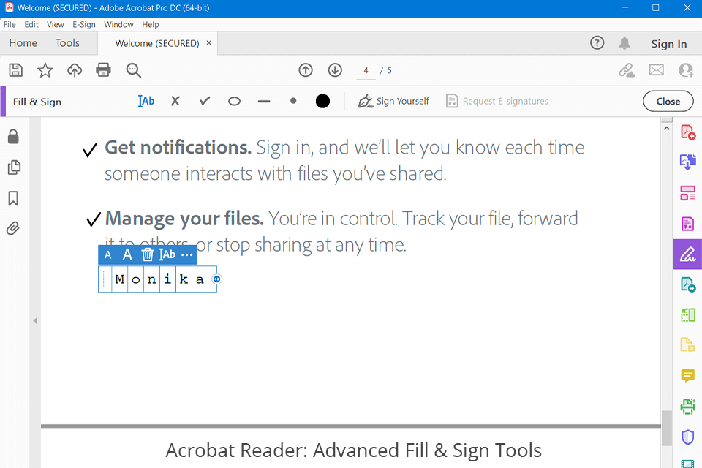
Task: Open the purple Fill & Sign tool
Action: click(x=687, y=254)
